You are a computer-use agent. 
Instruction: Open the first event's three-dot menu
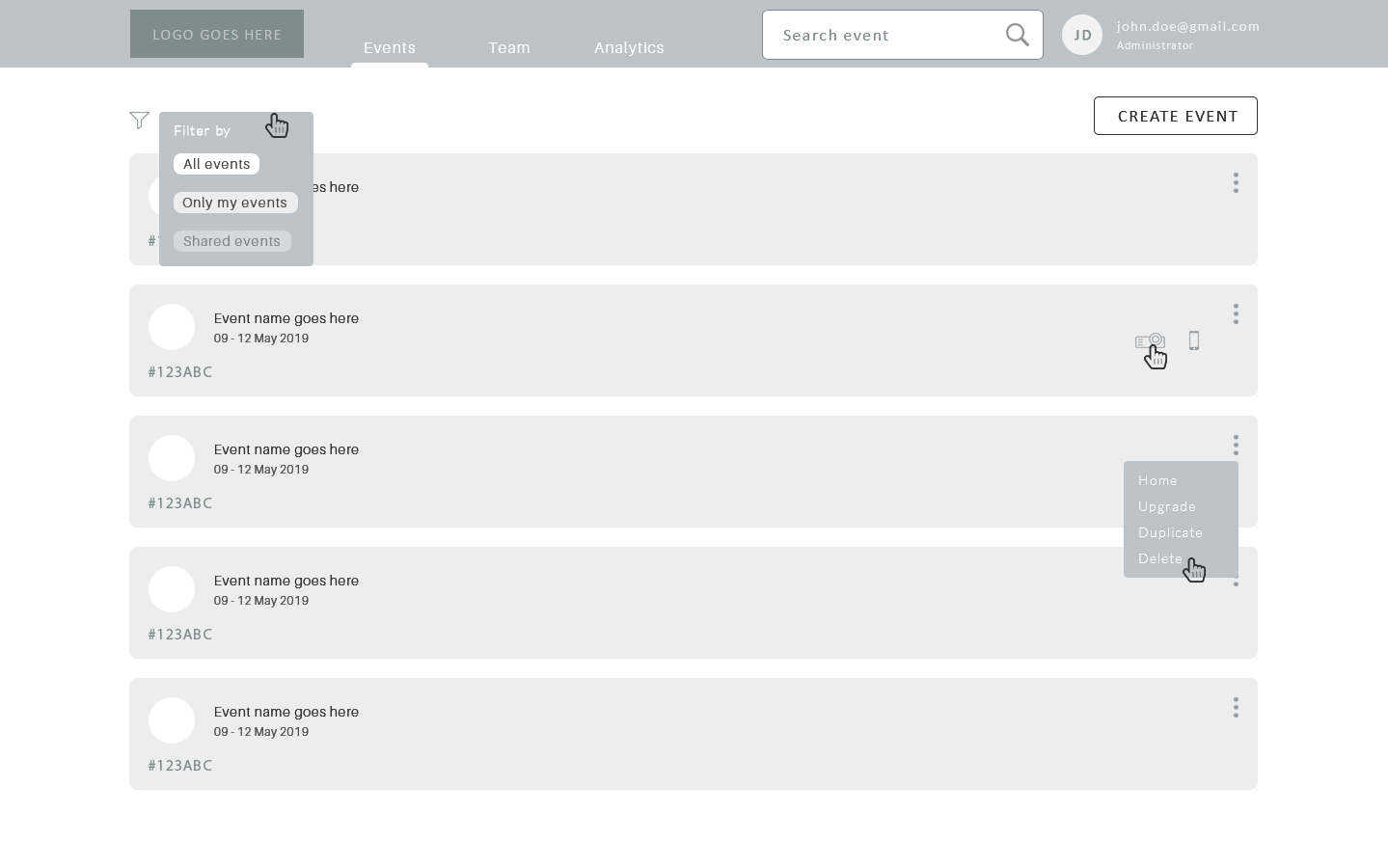tap(1236, 183)
